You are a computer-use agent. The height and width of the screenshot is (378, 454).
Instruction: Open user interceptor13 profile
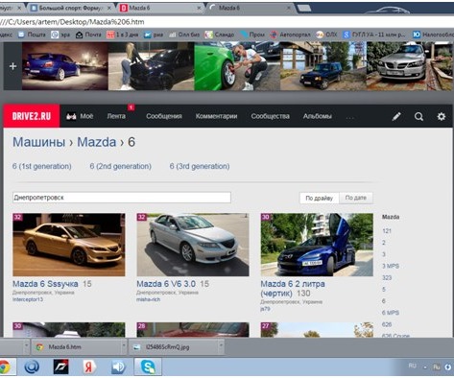tap(28, 299)
